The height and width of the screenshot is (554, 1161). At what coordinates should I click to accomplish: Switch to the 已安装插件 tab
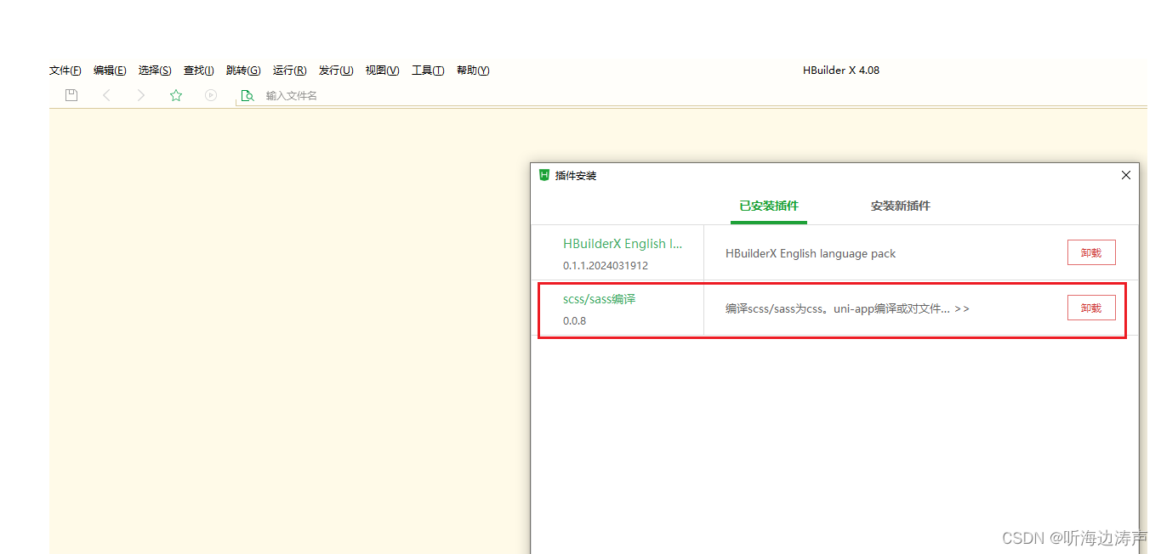769,206
